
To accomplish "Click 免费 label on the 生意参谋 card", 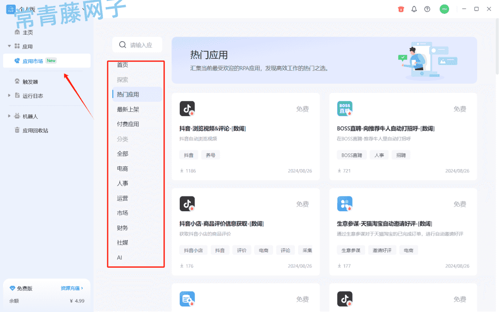I will click(x=460, y=204).
